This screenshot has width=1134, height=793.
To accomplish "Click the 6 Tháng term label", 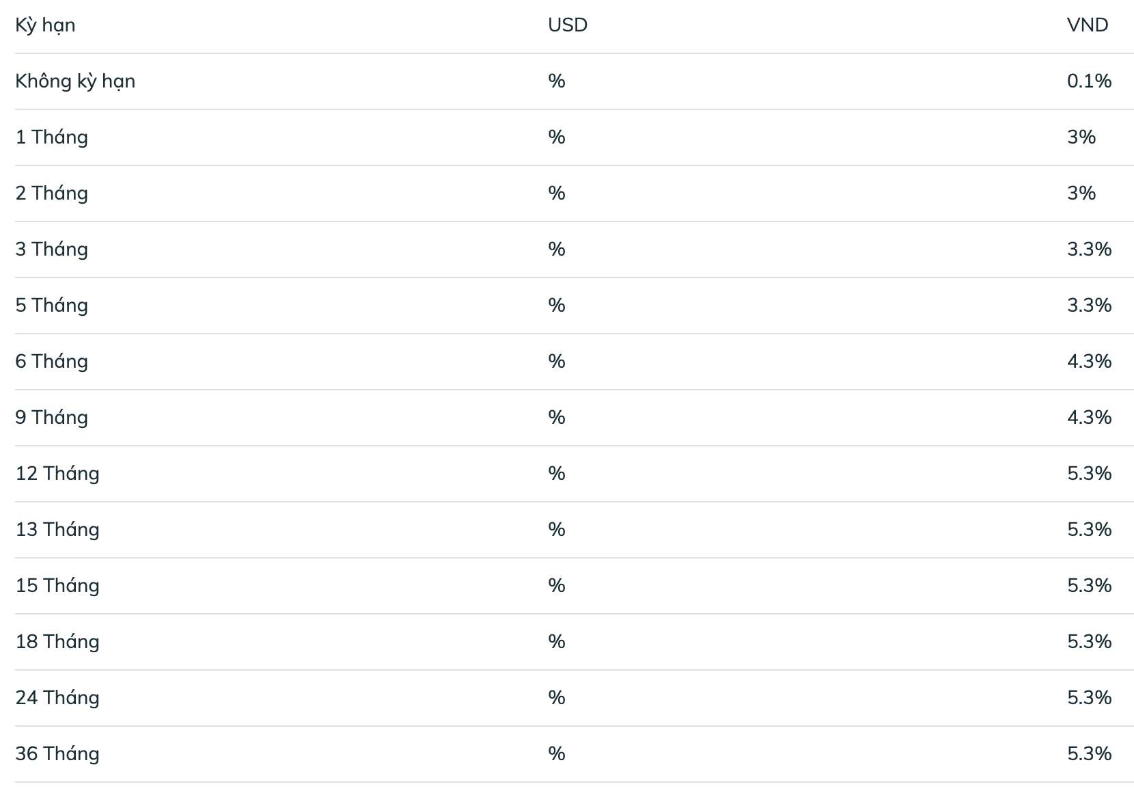I will pos(52,362).
